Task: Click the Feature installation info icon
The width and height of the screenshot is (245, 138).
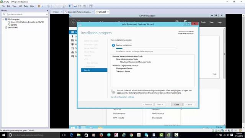Action: pyautogui.click(x=113, y=45)
